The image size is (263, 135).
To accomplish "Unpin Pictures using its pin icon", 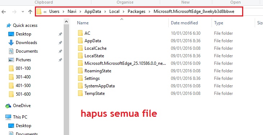I will 60,60.
